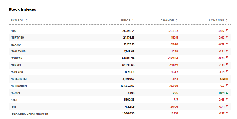Sort table by PRICE column arrows
237x119 pixels.
coord(133,20)
